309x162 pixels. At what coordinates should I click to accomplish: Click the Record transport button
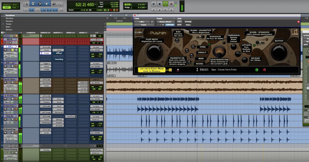click(171, 4)
